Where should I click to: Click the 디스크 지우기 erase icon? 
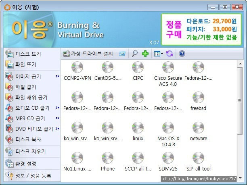point(9,151)
